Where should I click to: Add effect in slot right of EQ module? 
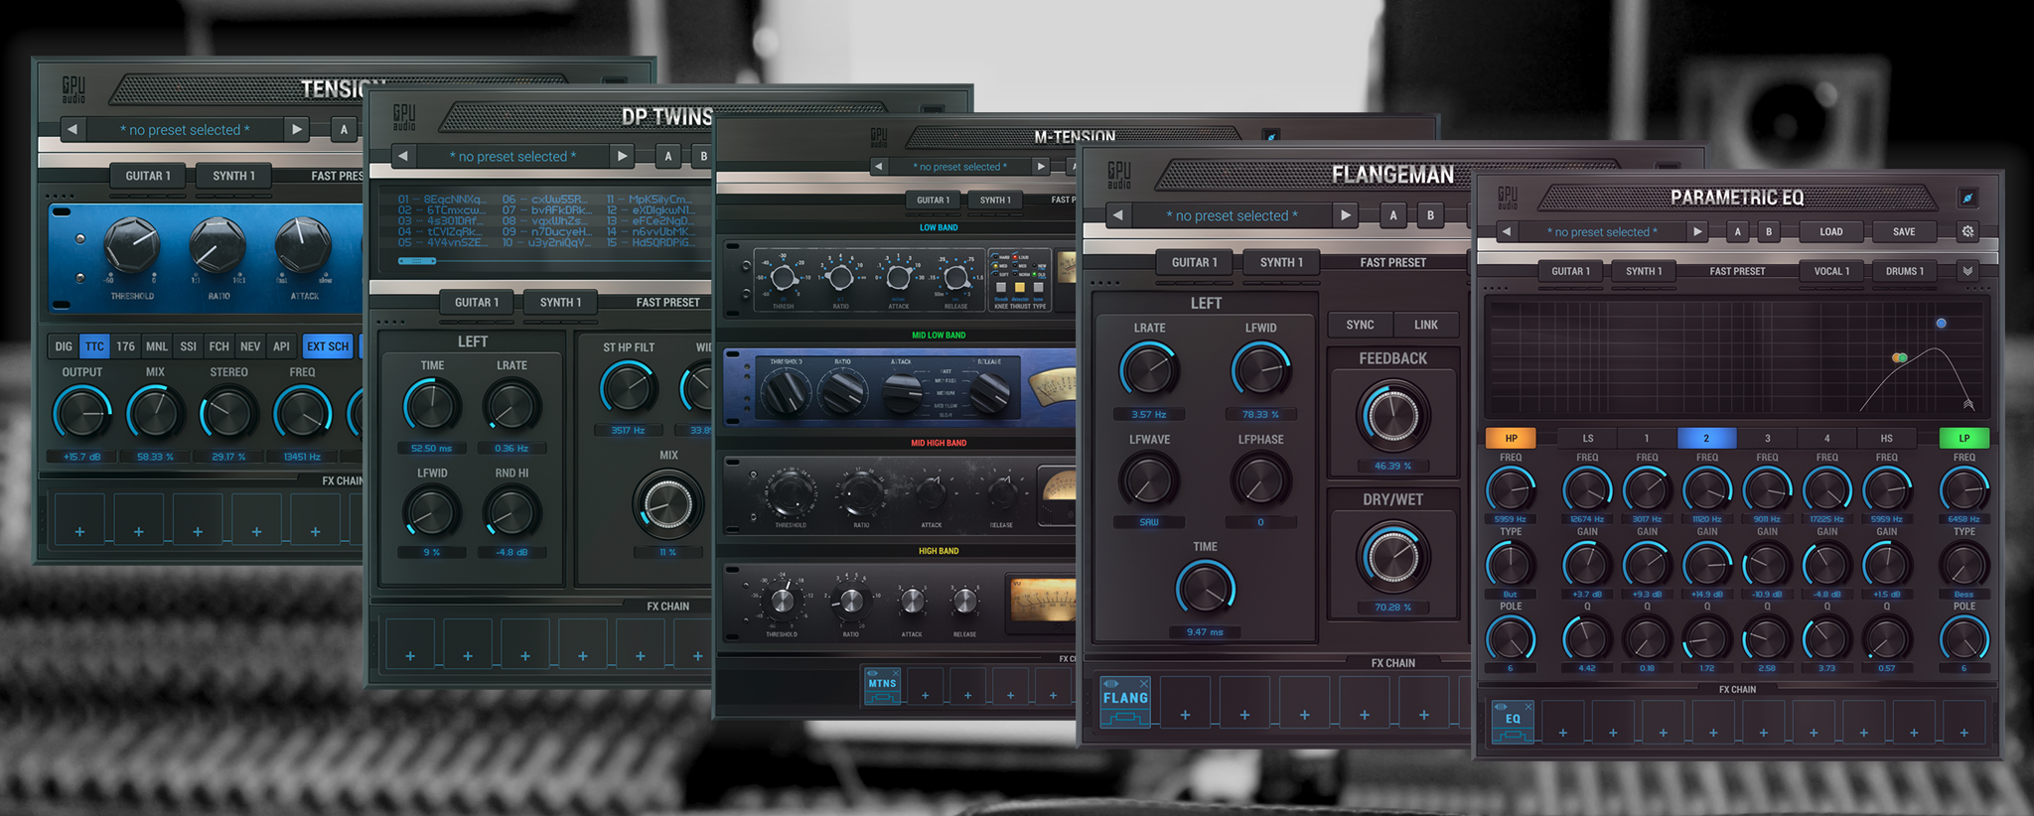pyautogui.click(x=1563, y=722)
